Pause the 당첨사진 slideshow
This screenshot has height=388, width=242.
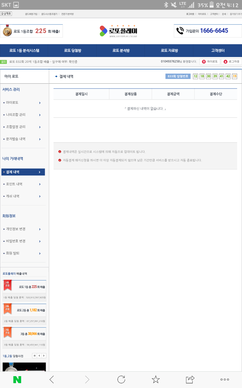point(34,356)
